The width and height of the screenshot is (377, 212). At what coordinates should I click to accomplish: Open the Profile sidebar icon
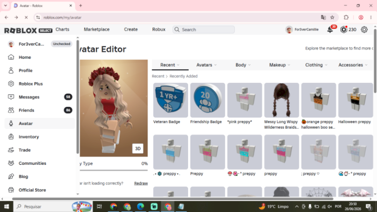[11, 70]
